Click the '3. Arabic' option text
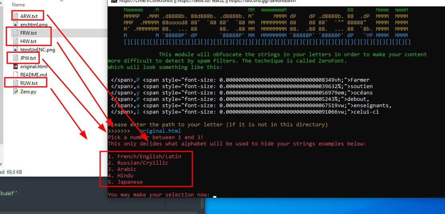Screen dimensions: 445x214 (x=122, y=169)
